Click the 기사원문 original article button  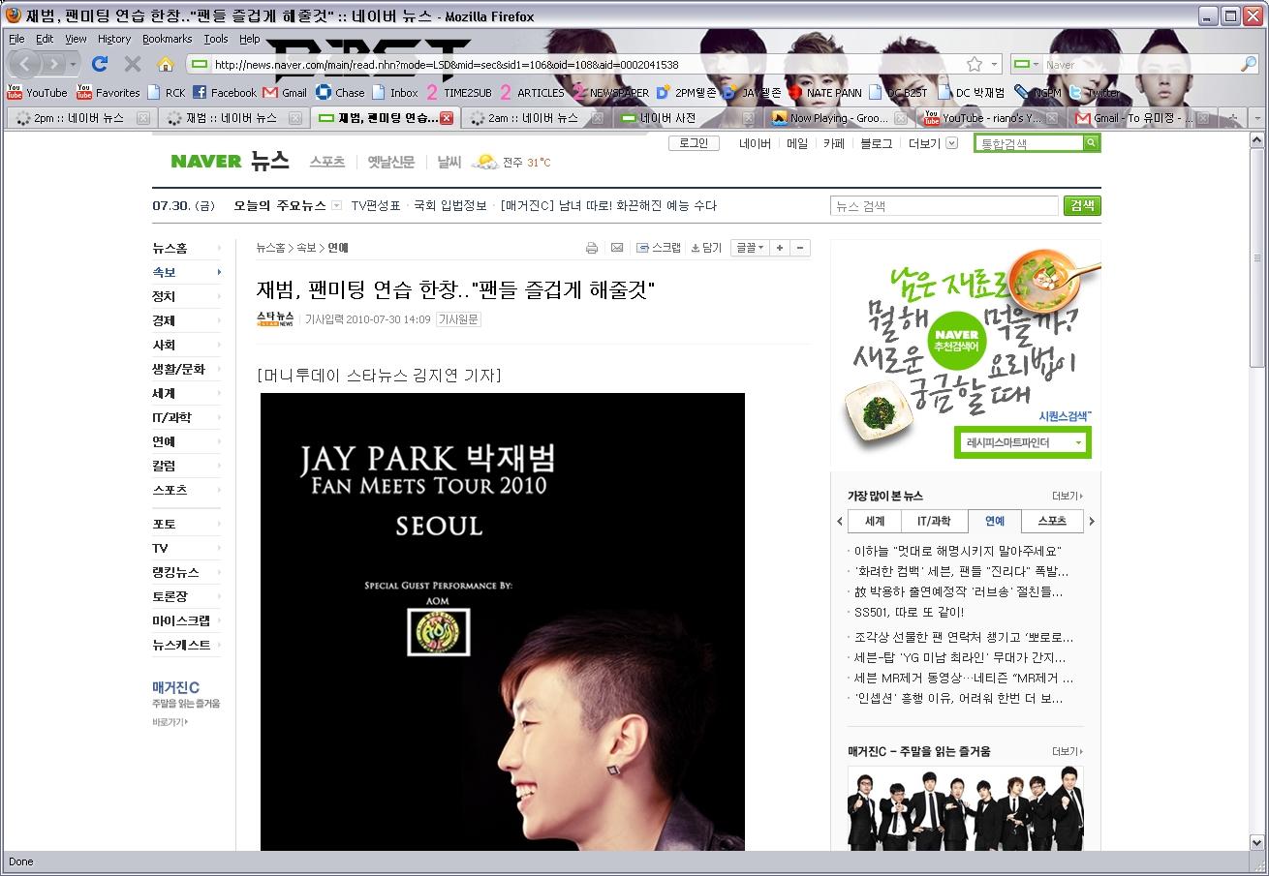pos(458,319)
